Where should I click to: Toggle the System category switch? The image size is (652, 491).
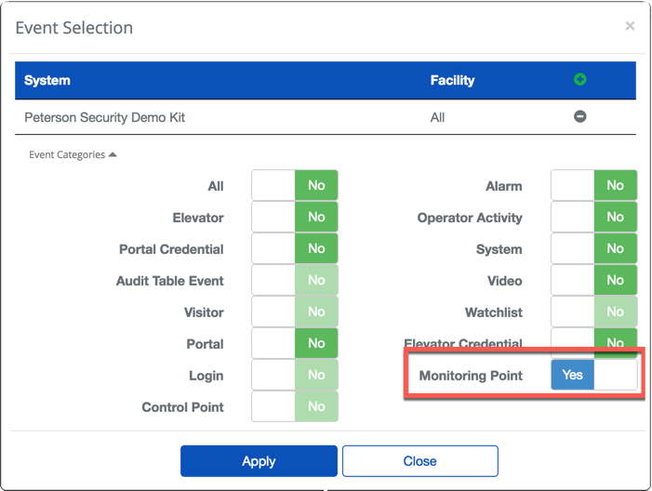pyautogui.click(x=594, y=249)
